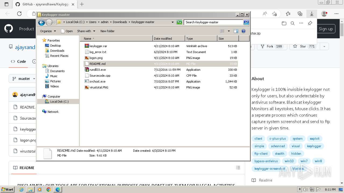Image resolution: width=344 pixels, height=193 pixels.
Task: Open the Share with dropdown menu
Action: [87, 31]
